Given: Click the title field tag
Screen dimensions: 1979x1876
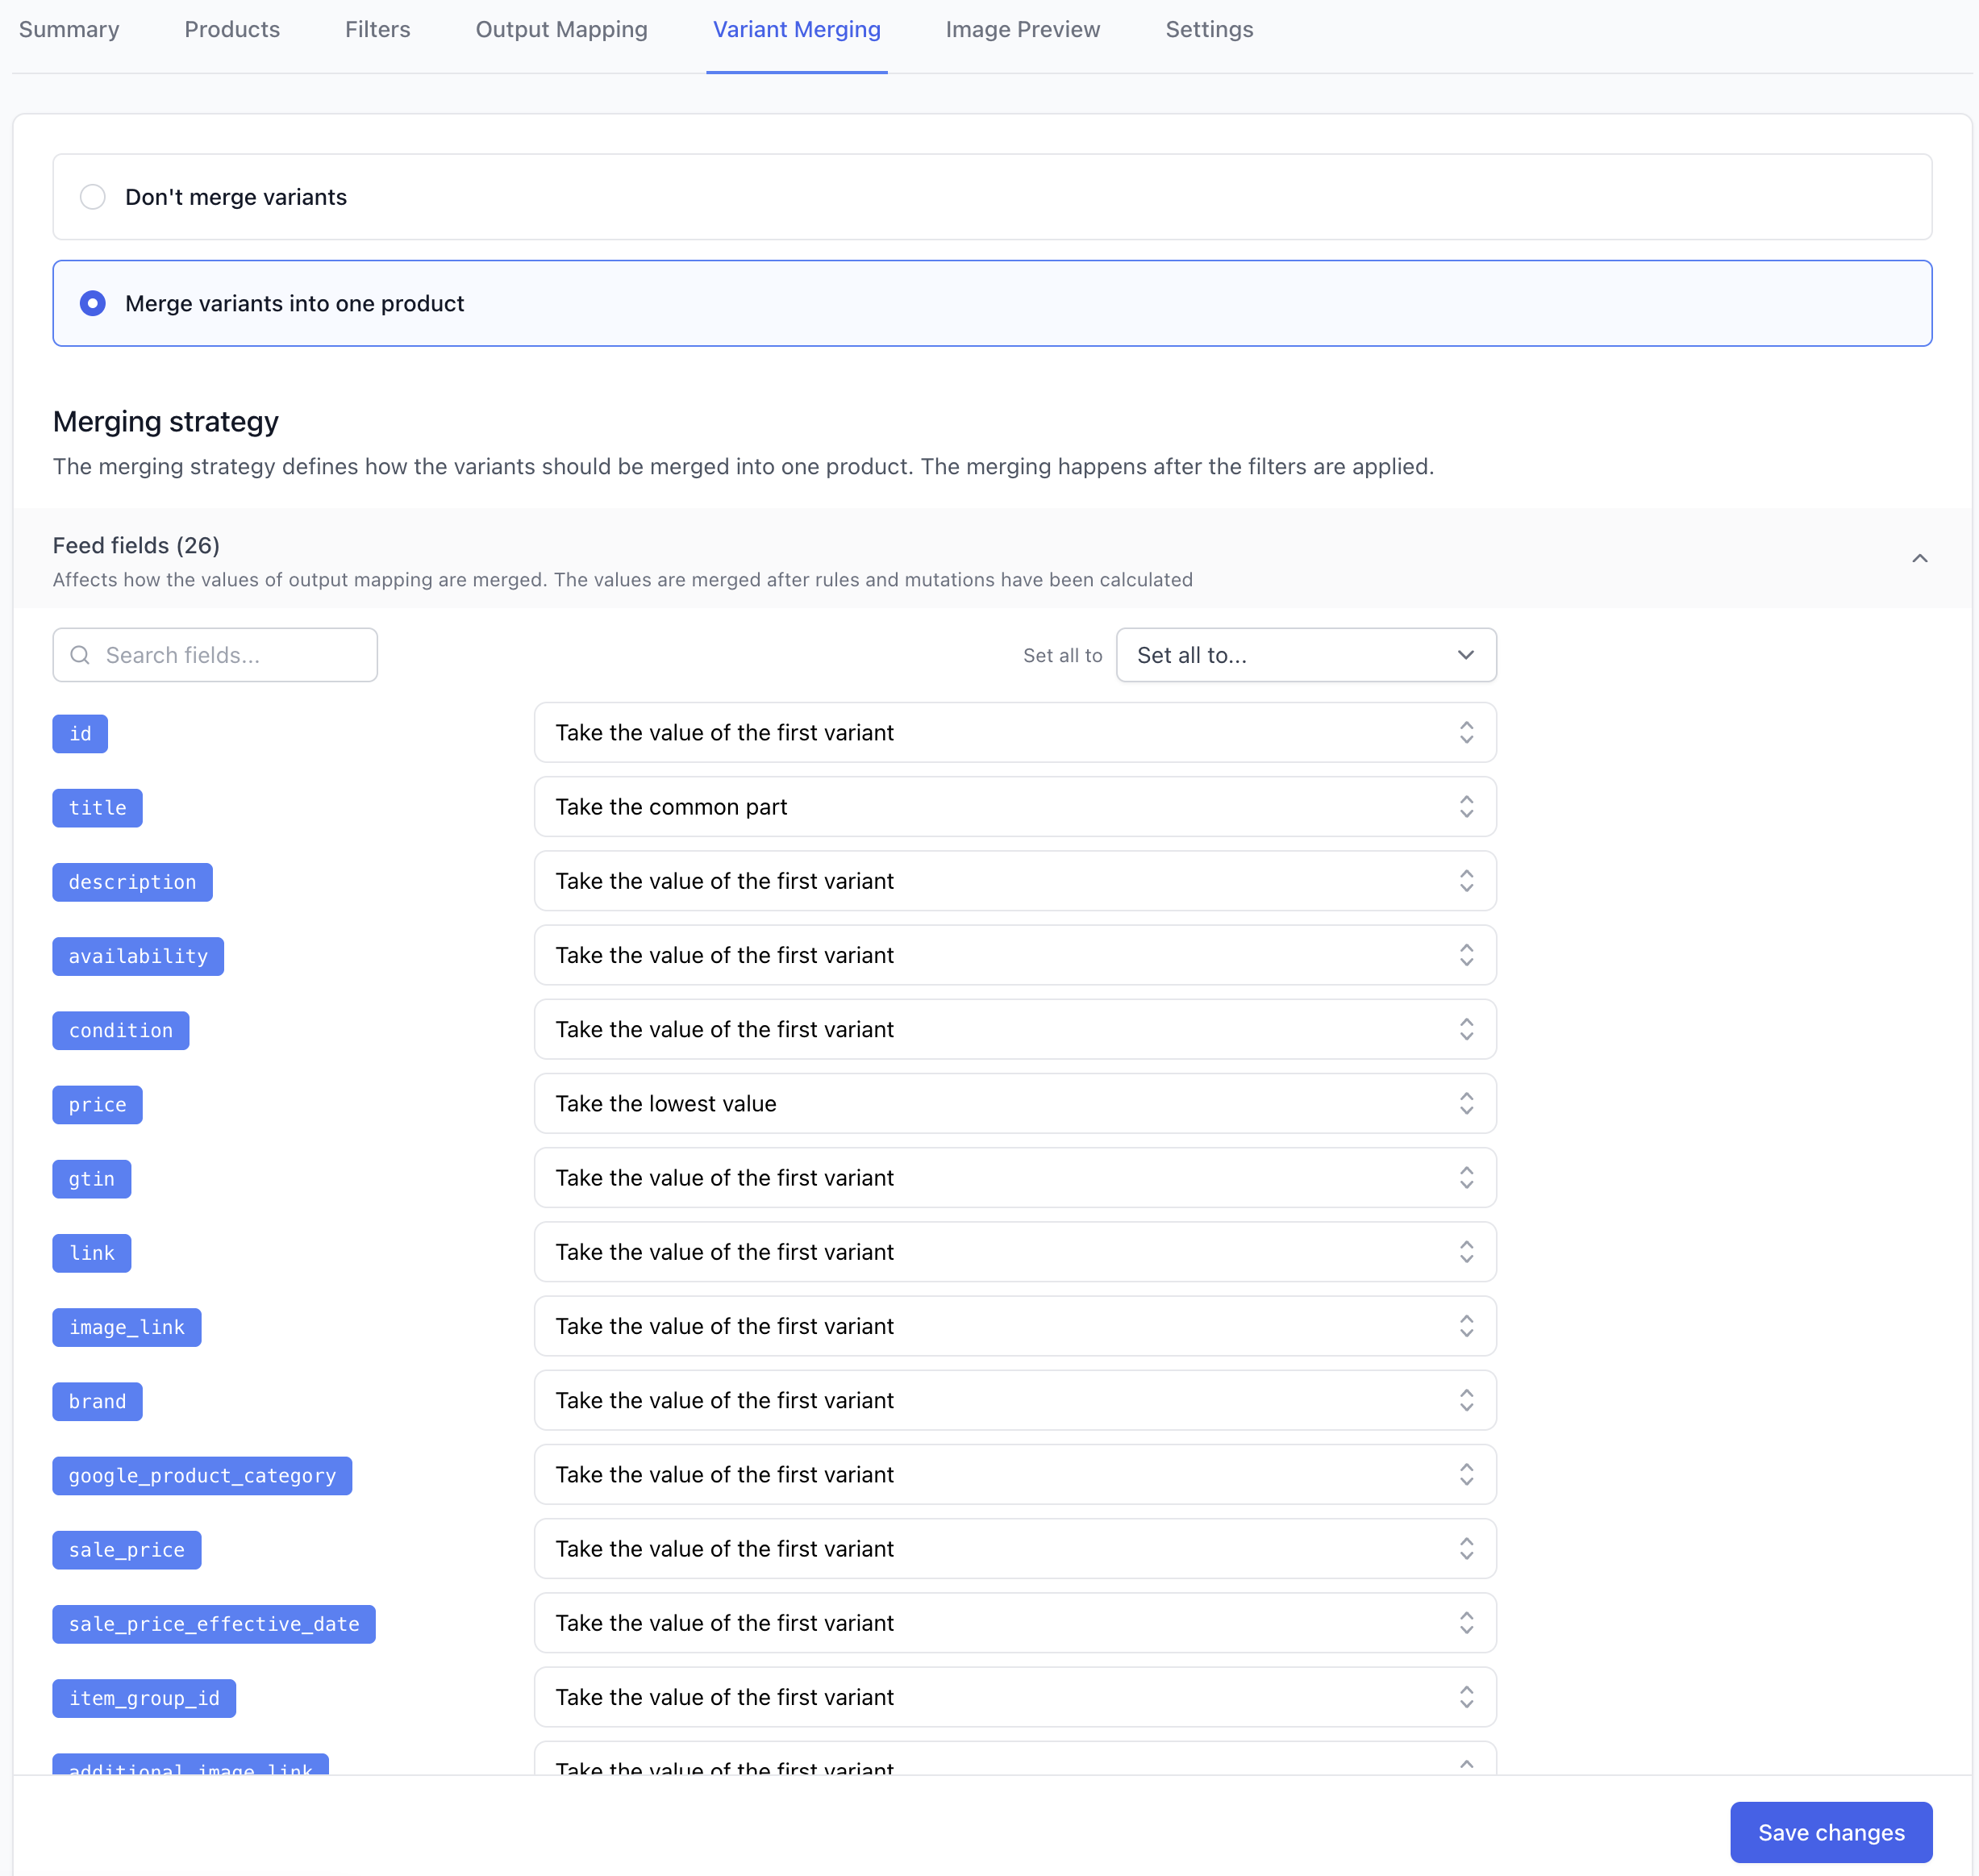Looking at the screenshot, I should coord(97,808).
